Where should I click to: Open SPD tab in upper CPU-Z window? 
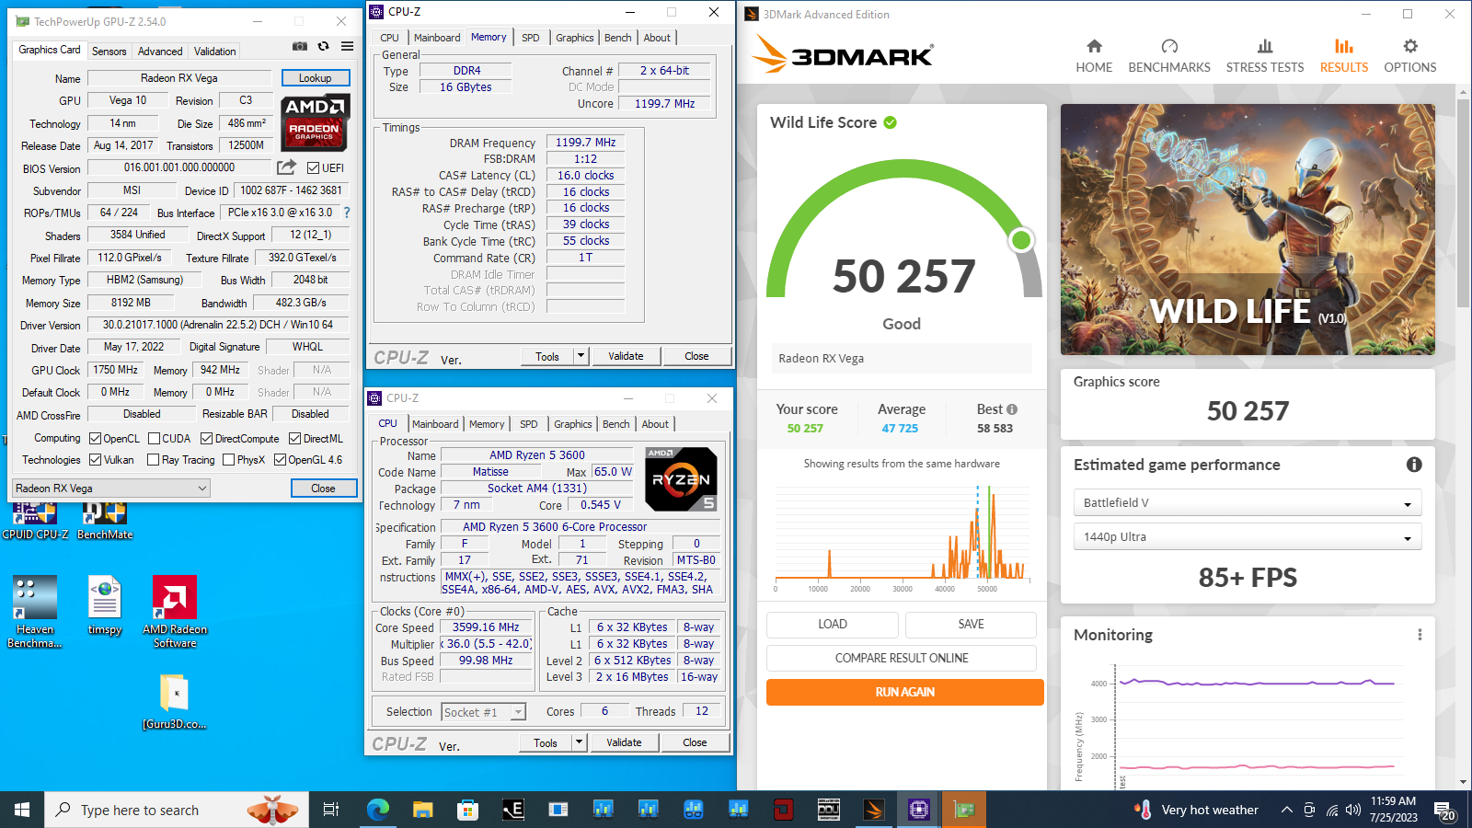pyautogui.click(x=531, y=38)
